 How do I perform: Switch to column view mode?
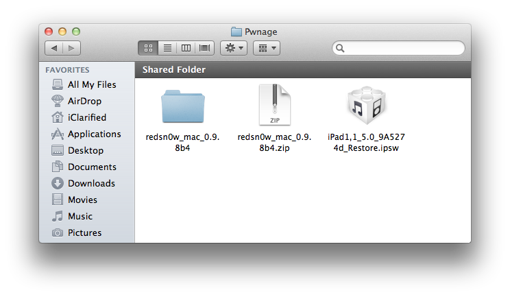click(x=186, y=48)
